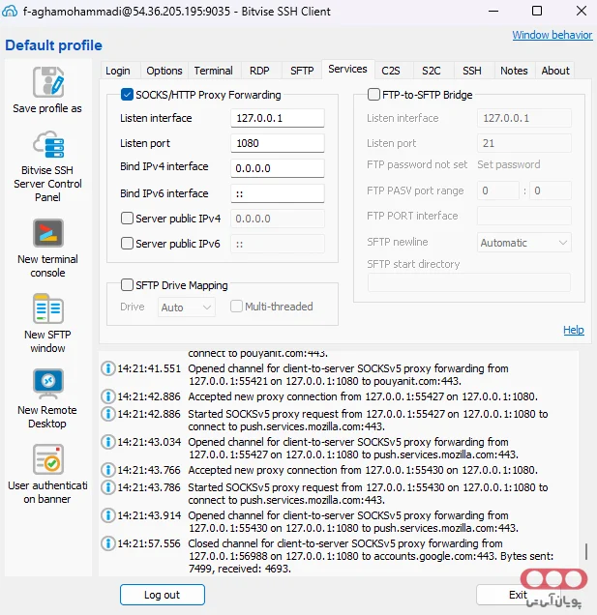Click the FTP bridge Listen port 21 field
The image size is (597, 615).
524,143
